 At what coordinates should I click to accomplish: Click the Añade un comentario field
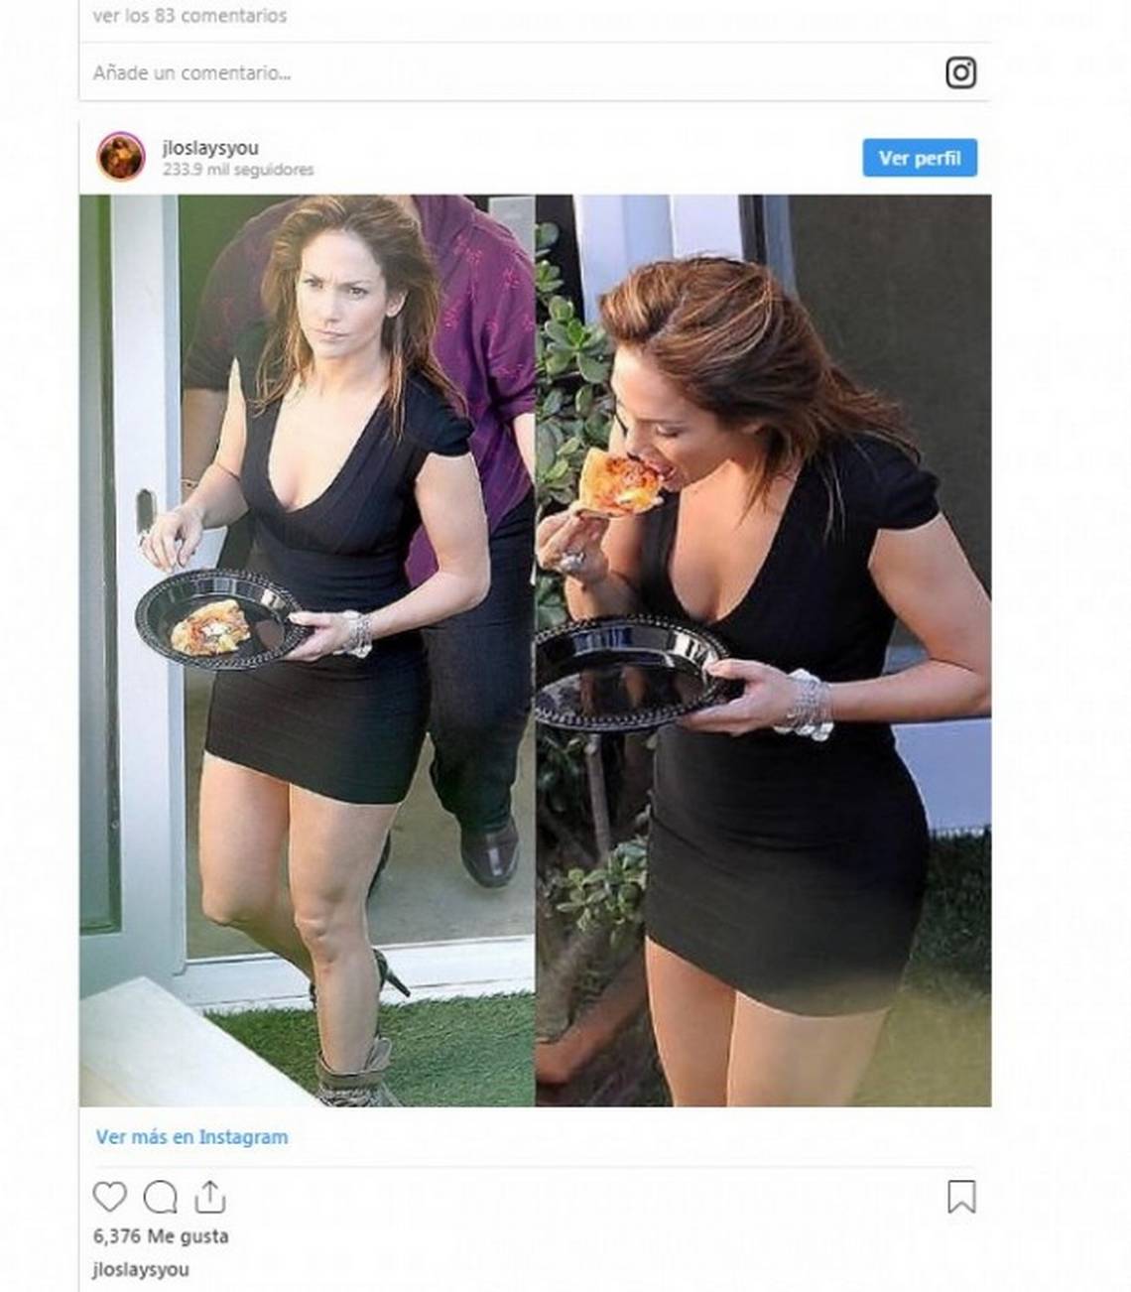pos(516,72)
